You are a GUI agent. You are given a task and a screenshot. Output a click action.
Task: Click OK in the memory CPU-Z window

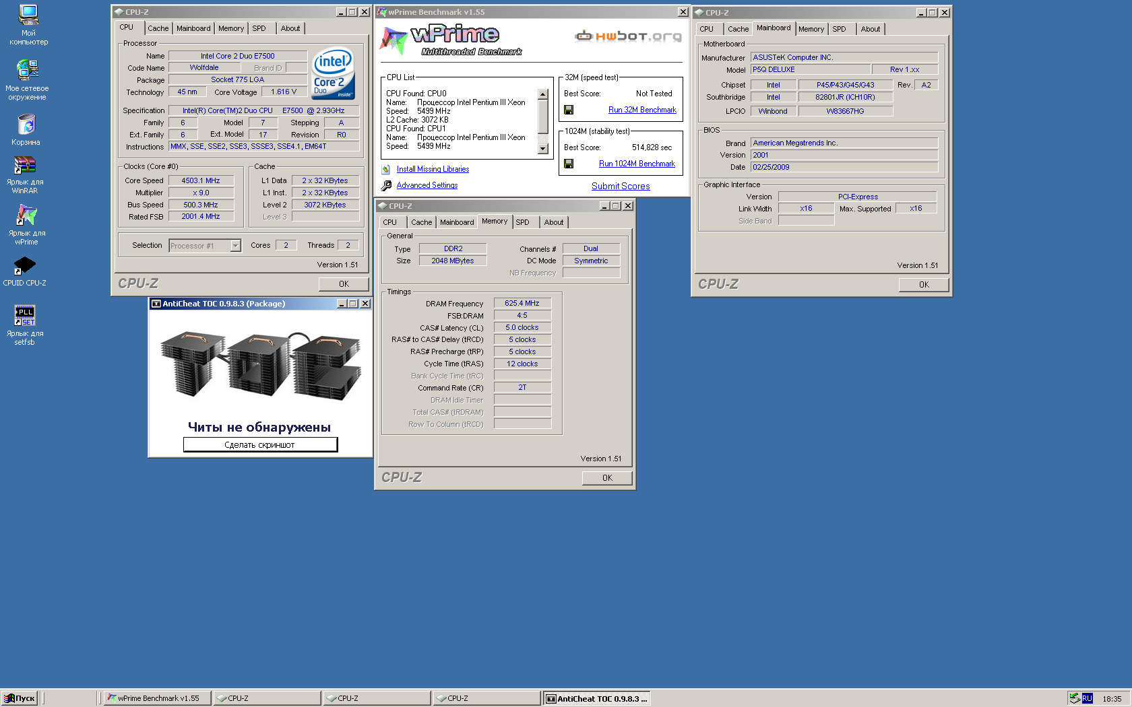click(x=607, y=478)
